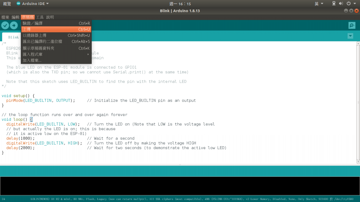Click the 'delay(2000);' code text
360x202 pixels.
tap(20, 148)
